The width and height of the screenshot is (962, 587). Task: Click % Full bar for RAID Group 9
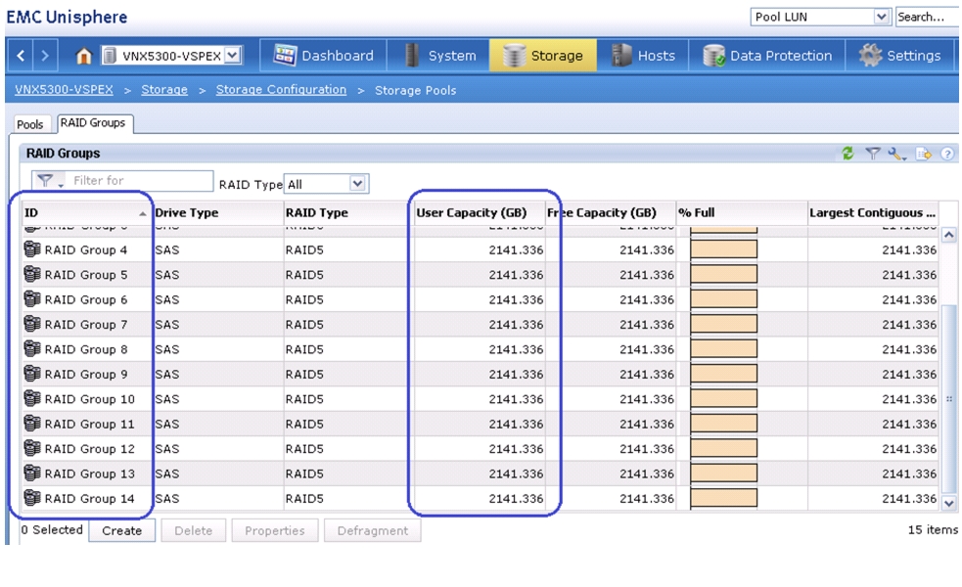click(x=723, y=374)
